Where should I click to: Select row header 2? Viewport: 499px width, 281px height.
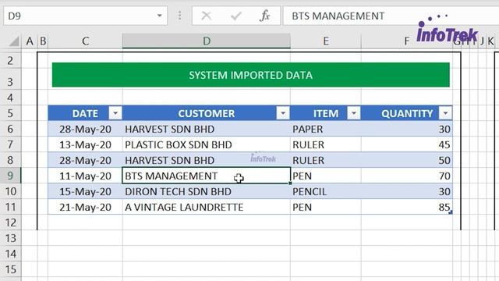click(10, 60)
